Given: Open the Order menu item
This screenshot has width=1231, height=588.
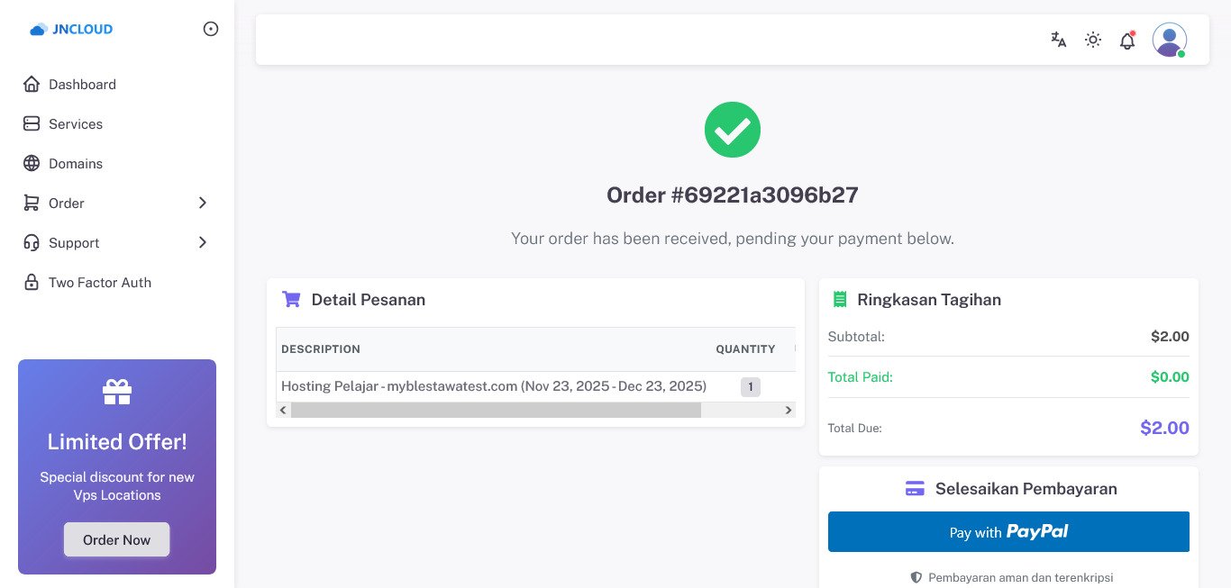Looking at the screenshot, I should (67, 204).
